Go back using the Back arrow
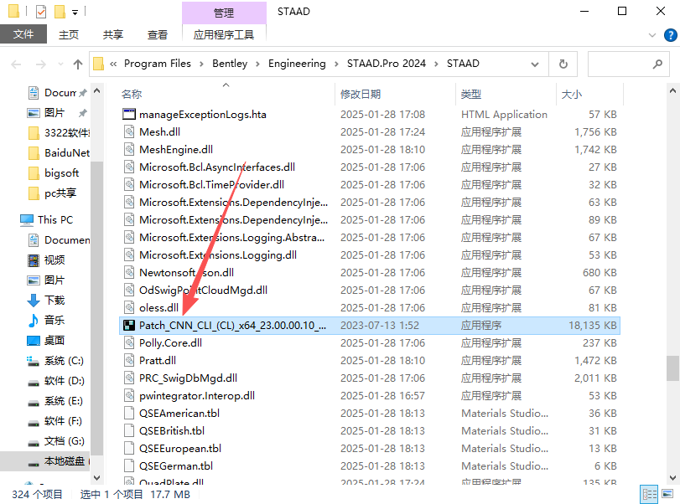 pyautogui.click(x=16, y=64)
